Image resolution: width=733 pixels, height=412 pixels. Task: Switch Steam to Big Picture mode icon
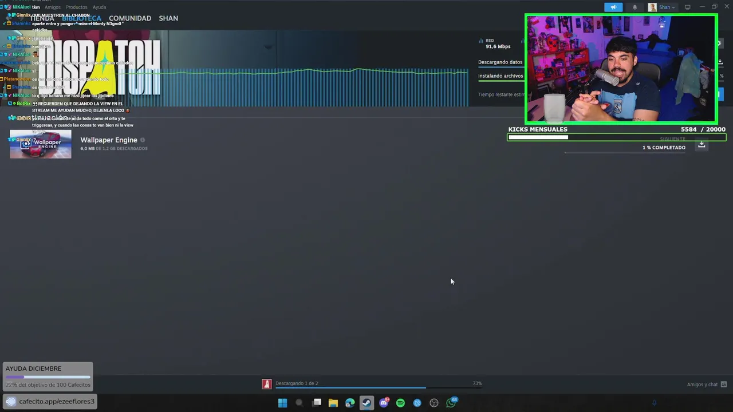click(x=688, y=7)
